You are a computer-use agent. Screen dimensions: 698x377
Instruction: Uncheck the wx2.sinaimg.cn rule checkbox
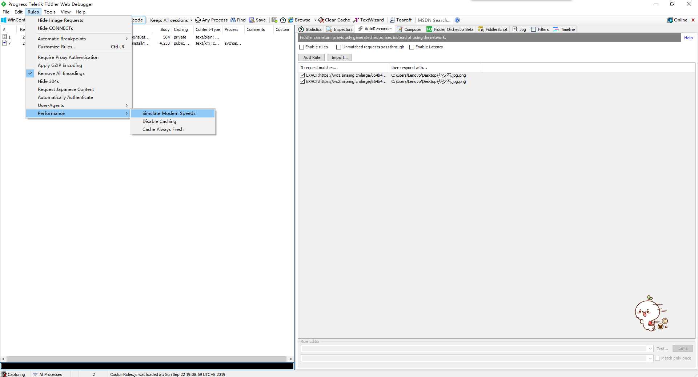(302, 81)
